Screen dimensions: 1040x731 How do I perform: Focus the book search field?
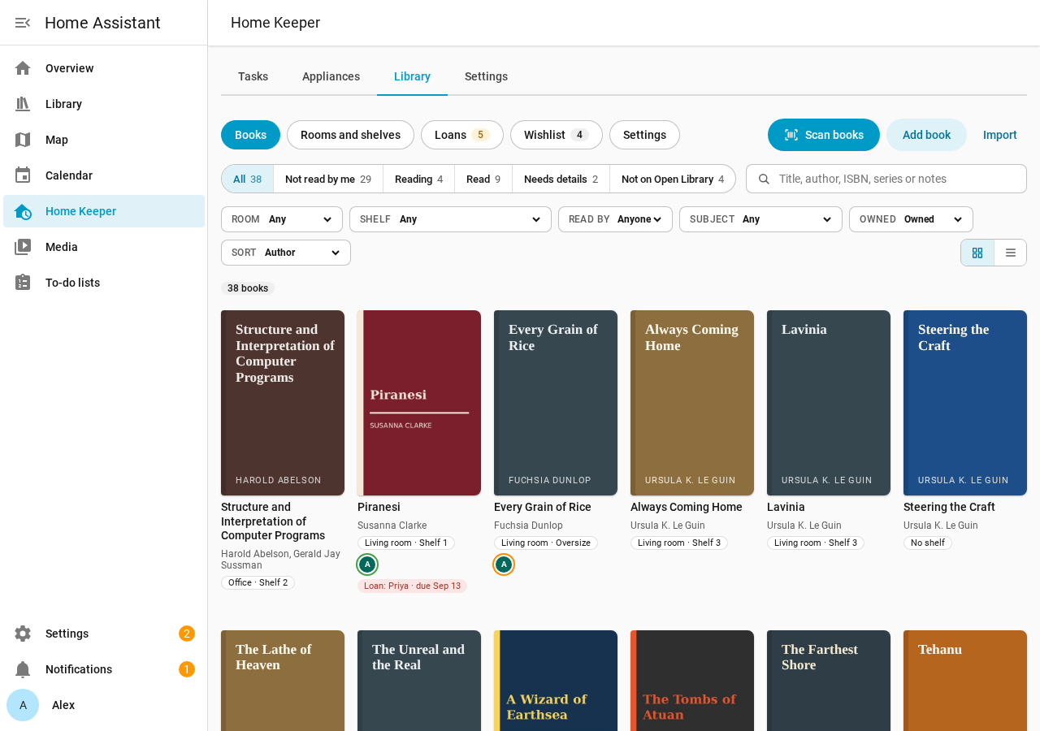[886, 179]
